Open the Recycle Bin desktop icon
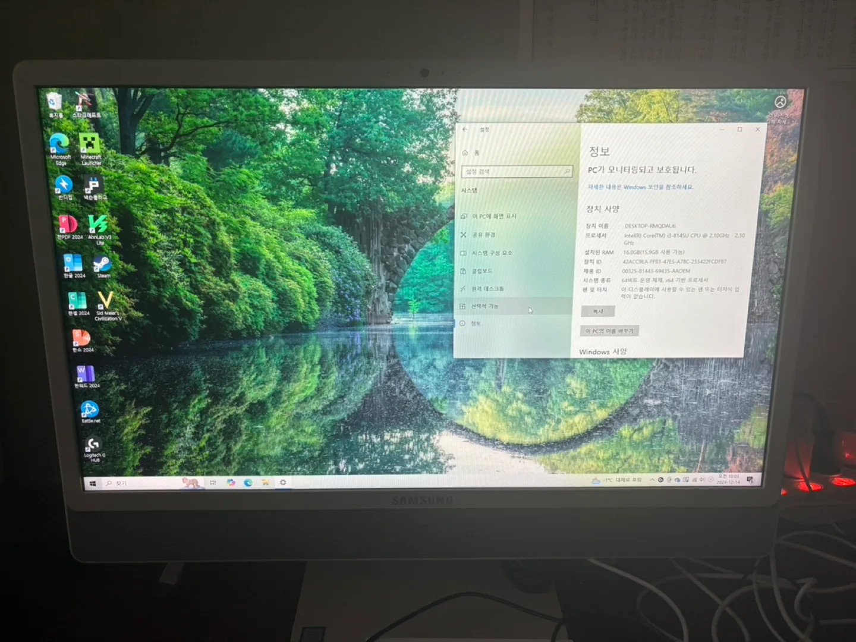856x642 pixels. pos(55,104)
